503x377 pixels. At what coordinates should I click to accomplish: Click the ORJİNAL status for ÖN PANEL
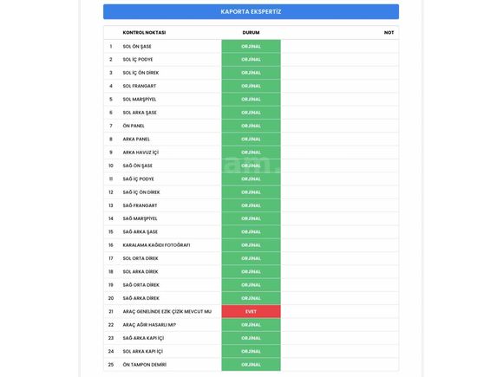click(x=251, y=126)
